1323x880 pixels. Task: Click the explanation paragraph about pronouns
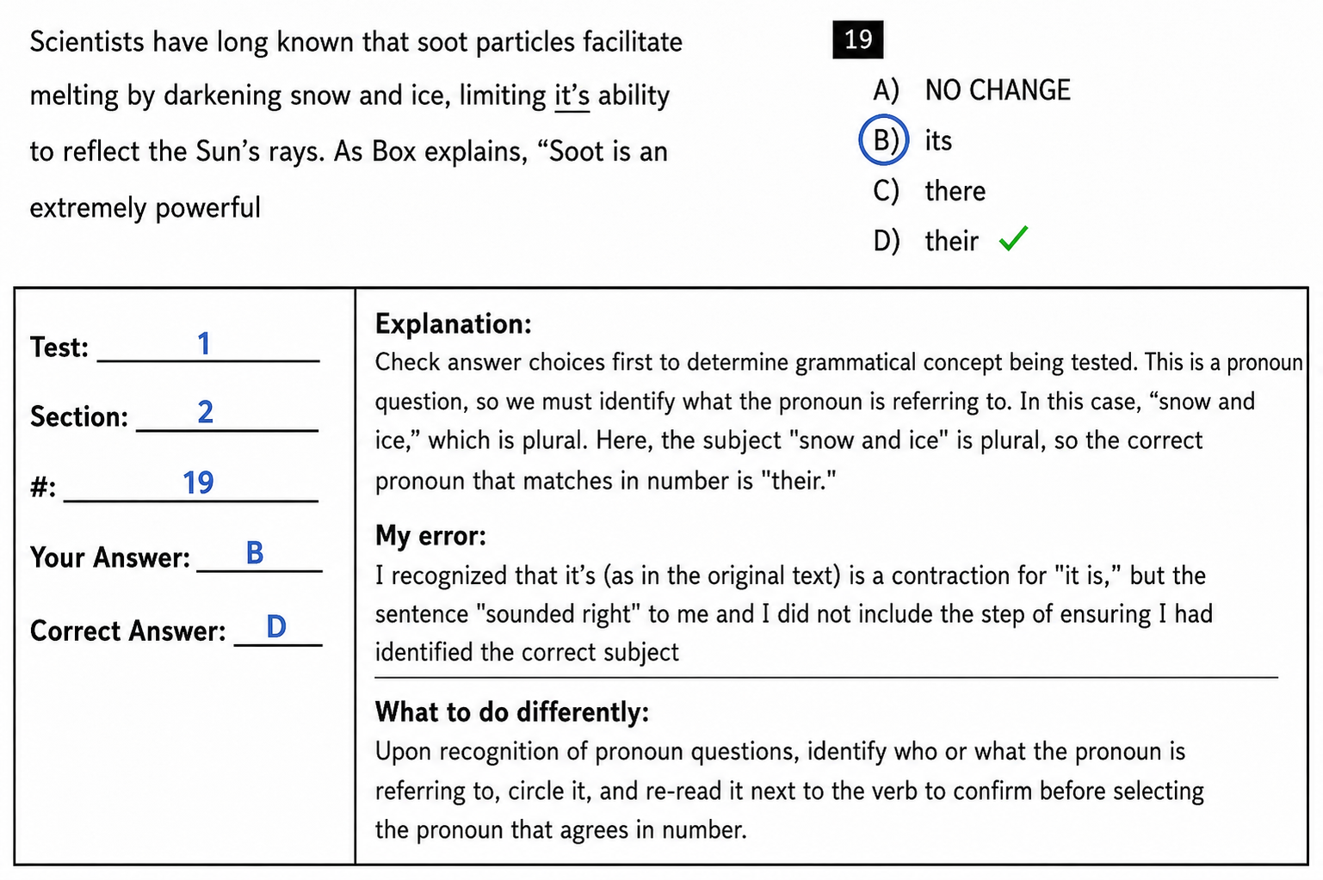coord(839,422)
